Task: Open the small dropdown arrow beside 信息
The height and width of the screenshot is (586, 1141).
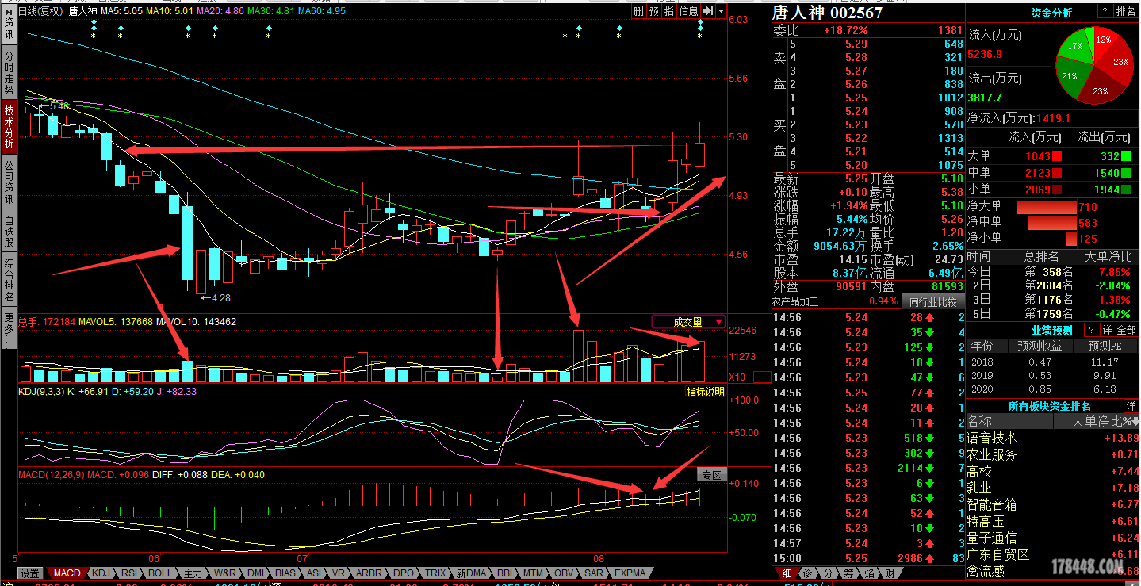Action: tap(721, 11)
